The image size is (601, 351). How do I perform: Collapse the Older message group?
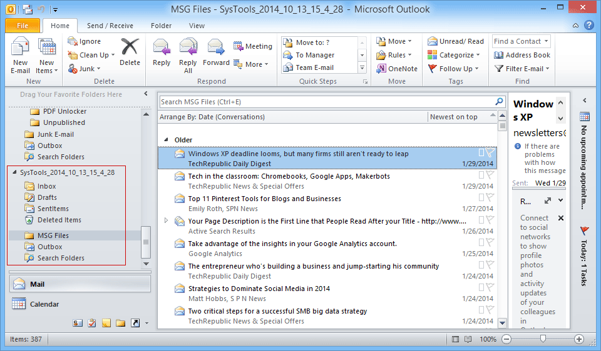pyautogui.click(x=166, y=139)
